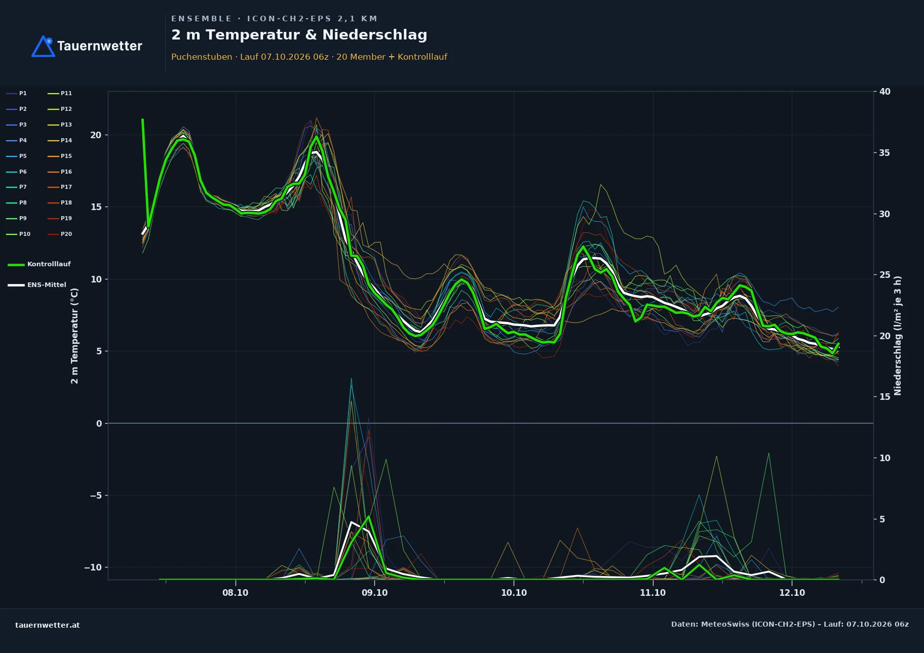Click the 20 tick on temperature axis
The image size is (924, 653).
click(96, 135)
